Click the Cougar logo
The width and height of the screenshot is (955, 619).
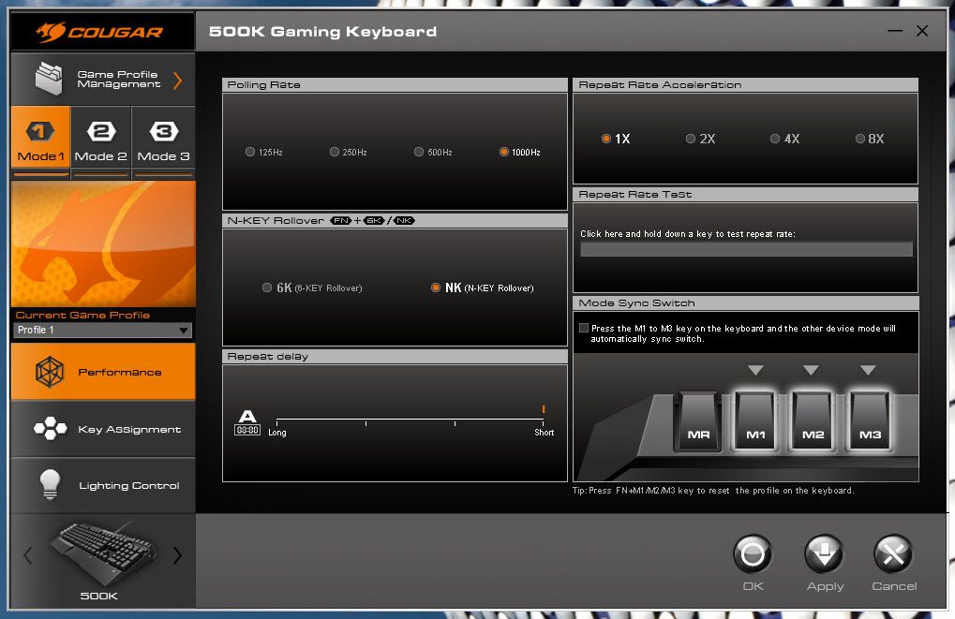(100, 32)
